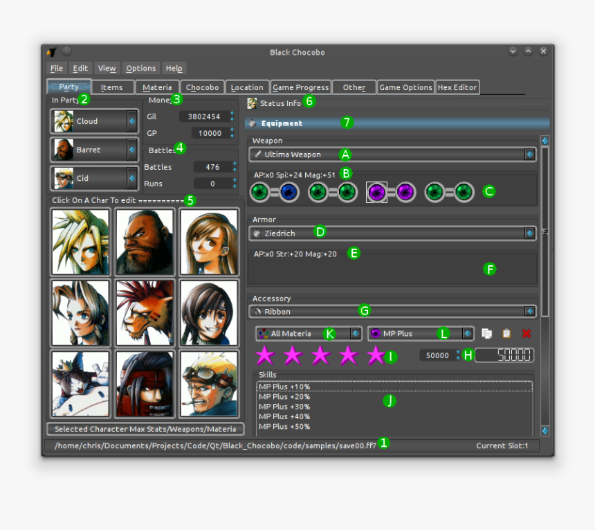Viewport: 595px width, 530px height.
Task: Switch to the Other tab
Action: pos(354,87)
